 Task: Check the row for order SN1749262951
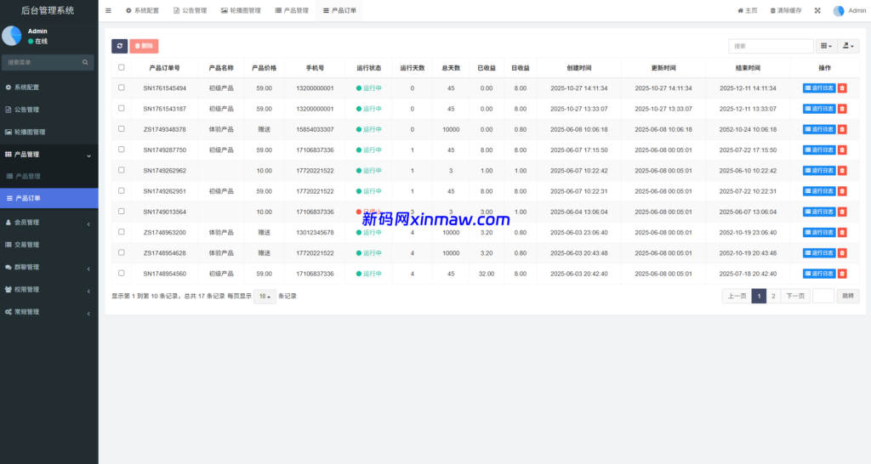click(121, 190)
